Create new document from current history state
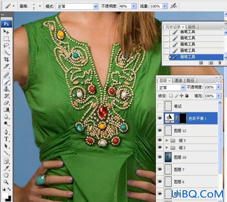Screen dimensions: 227x202 pyautogui.click(x=201, y=63)
